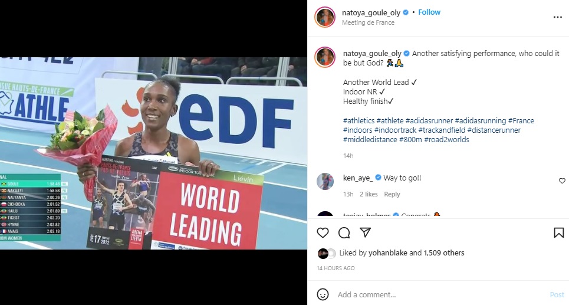The image size is (569, 305).
Task: Open the three-dot more options menu
Action: (x=558, y=17)
